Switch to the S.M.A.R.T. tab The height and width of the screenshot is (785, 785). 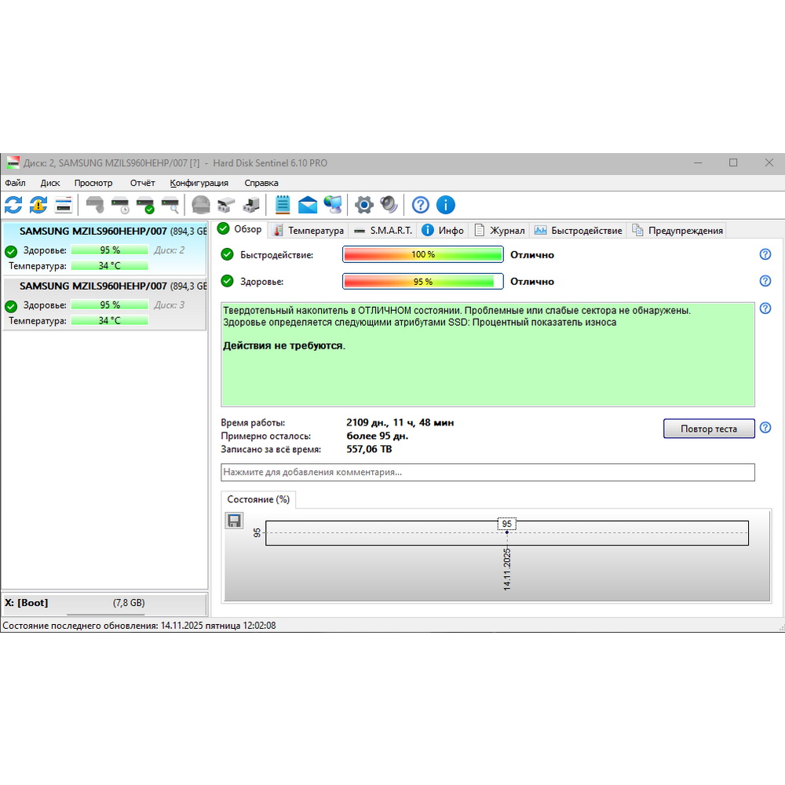382,230
